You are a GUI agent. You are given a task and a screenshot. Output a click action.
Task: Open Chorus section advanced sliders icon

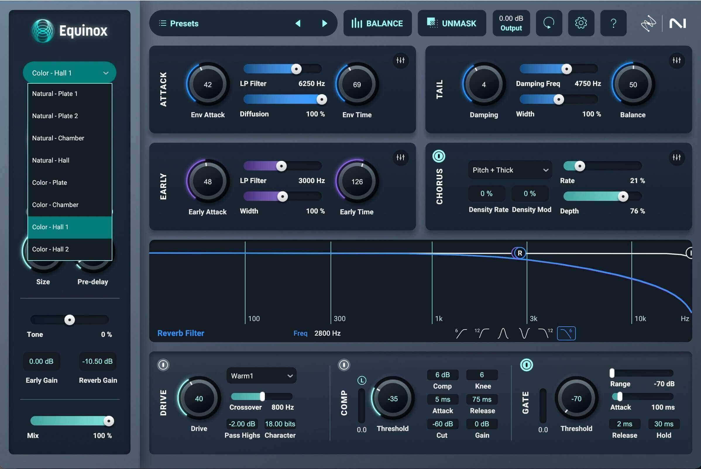(x=676, y=157)
